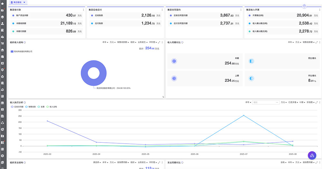Toggle 收入含税 series in chart legend
This screenshot has height=169, width=322.
coord(52,107)
